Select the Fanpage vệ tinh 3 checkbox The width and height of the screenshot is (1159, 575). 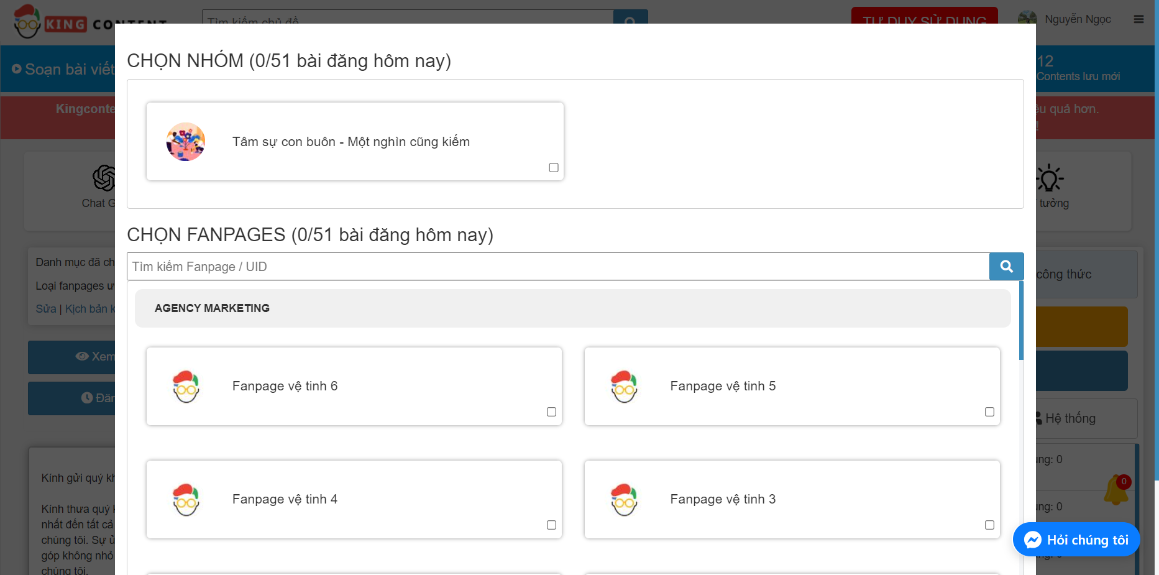click(x=989, y=525)
